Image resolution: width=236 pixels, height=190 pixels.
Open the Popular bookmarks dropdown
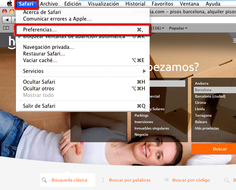click(x=178, y=28)
